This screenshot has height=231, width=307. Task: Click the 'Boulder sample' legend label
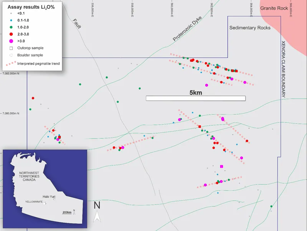tap(30, 55)
